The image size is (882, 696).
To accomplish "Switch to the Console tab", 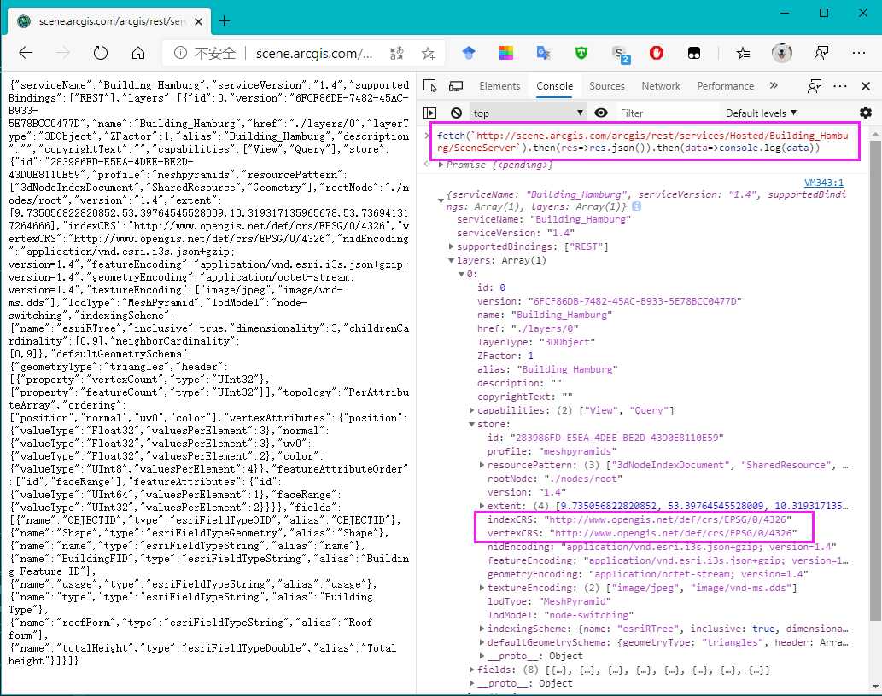I will [555, 86].
